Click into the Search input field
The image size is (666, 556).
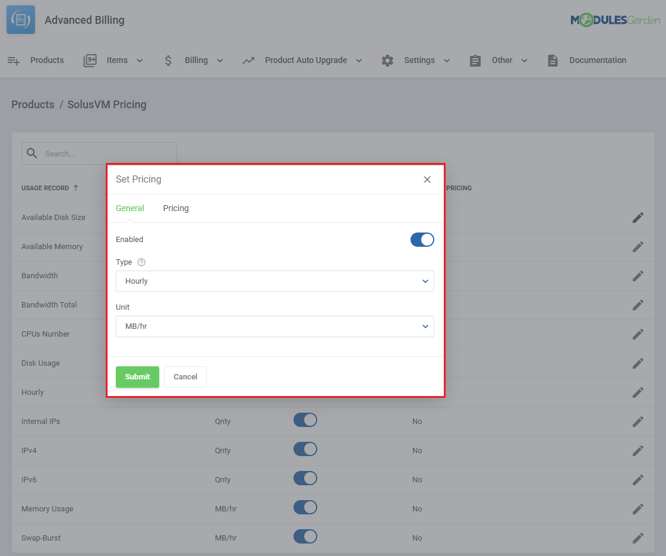[99, 153]
